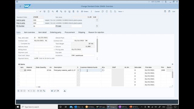This screenshot has height=109, width=194.
Task: Click the item details icon in the bottom toolbar
Action: (18, 91)
